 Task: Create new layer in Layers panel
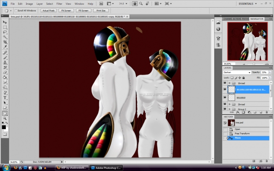pyautogui.click(x=261, y=112)
